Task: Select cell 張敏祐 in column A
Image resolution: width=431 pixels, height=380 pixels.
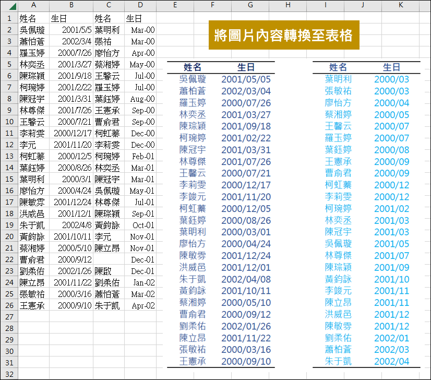Action: pyautogui.click(x=33, y=294)
